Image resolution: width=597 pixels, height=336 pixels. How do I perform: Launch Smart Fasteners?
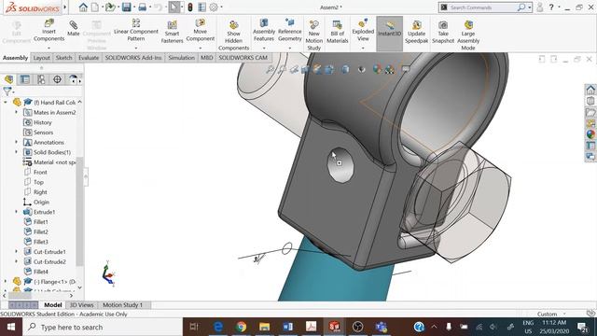click(172, 32)
